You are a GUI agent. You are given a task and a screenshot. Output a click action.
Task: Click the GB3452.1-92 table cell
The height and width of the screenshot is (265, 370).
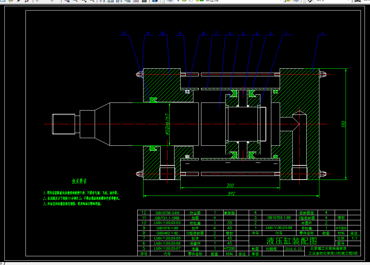167,233
